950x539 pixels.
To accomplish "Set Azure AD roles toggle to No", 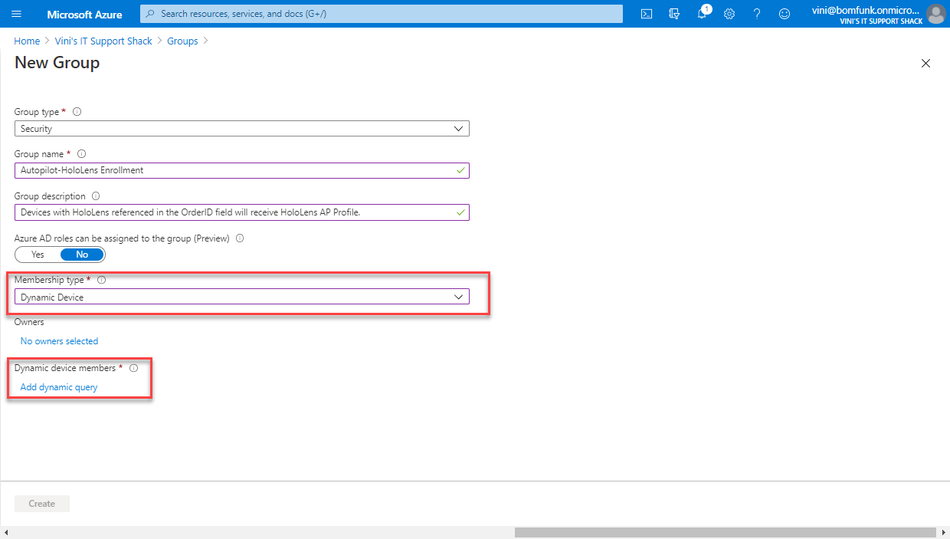I will pos(82,255).
